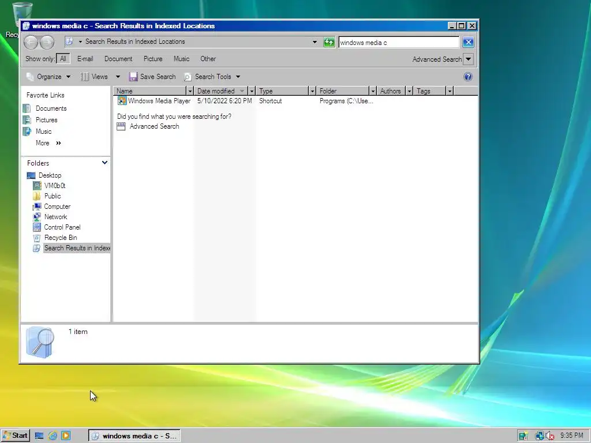Image resolution: width=591 pixels, height=443 pixels.
Task: Show only Music results
Action: pyautogui.click(x=182, y=59)
